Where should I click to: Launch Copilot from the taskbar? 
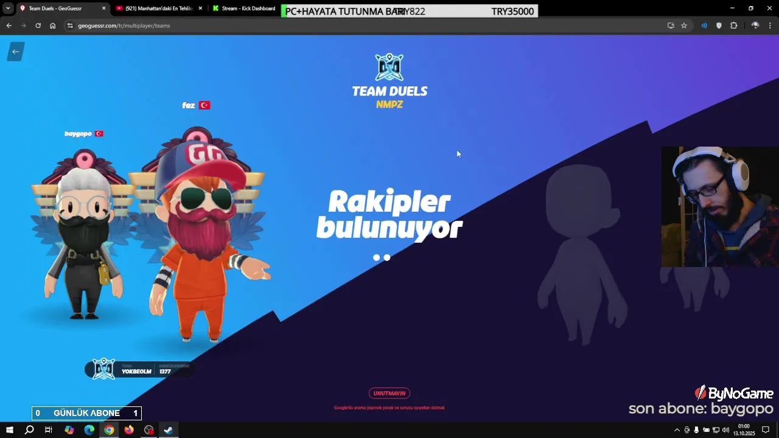pyautogui.click(x=69, y=430)
